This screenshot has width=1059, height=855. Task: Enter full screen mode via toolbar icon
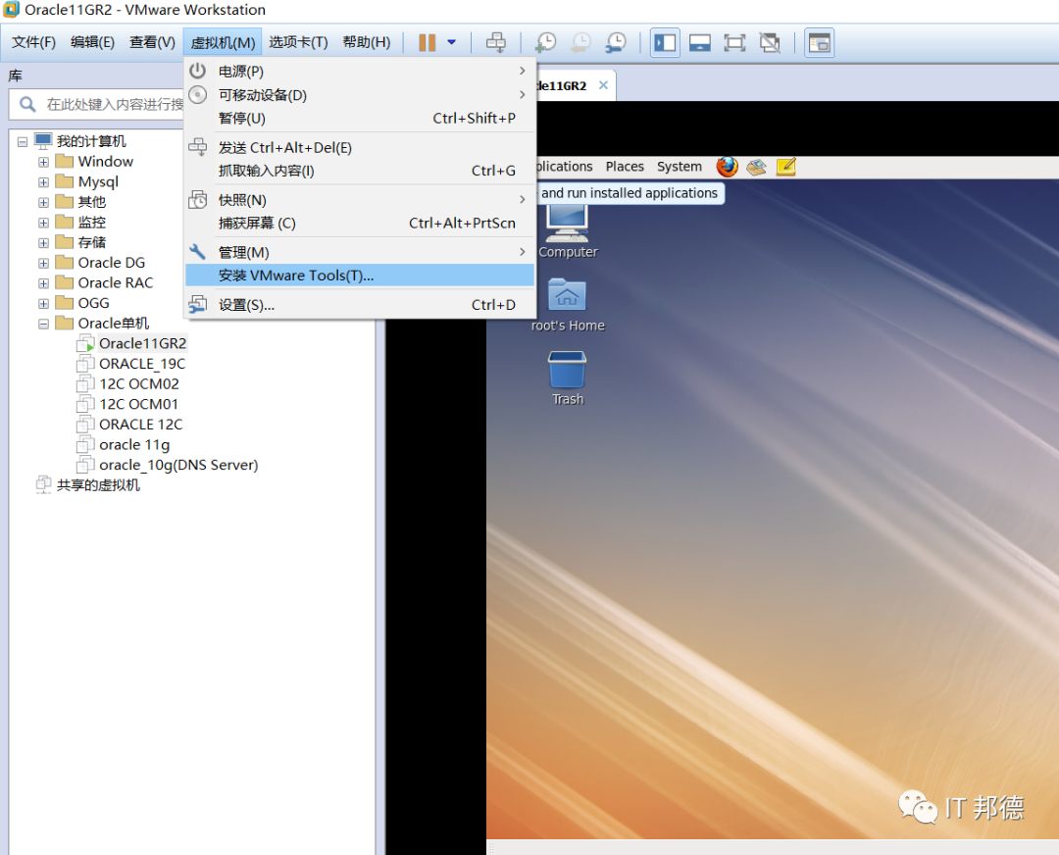point(734,42)
